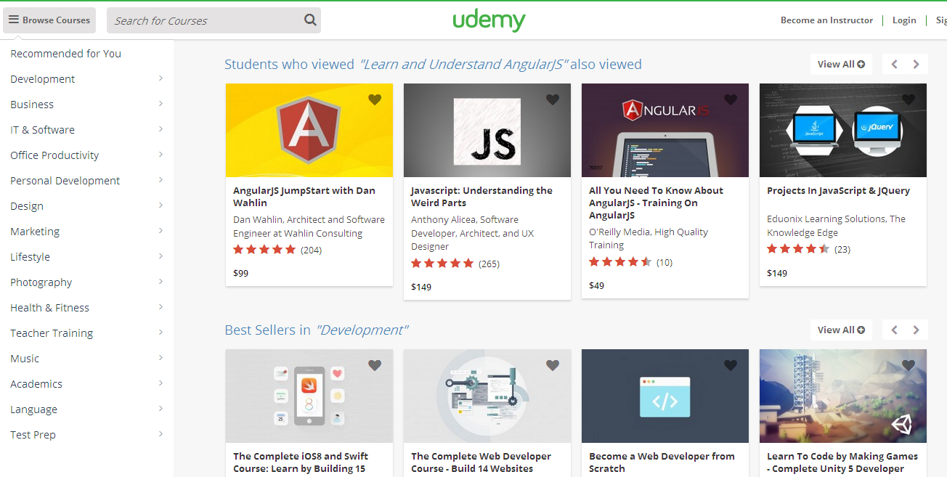Click the star rating showing (265) reviews
This screenshot has width=947, height=477.
tap(442, 264)
